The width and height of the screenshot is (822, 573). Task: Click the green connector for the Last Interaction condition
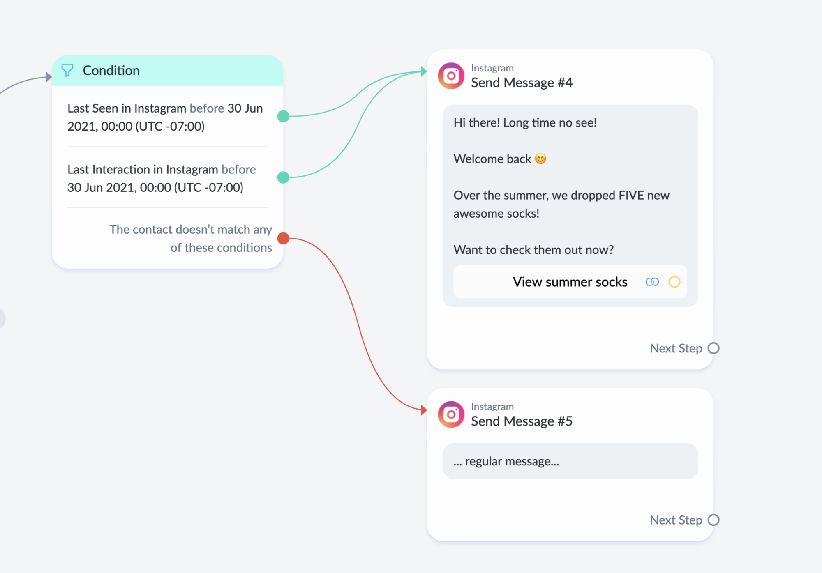284,177
